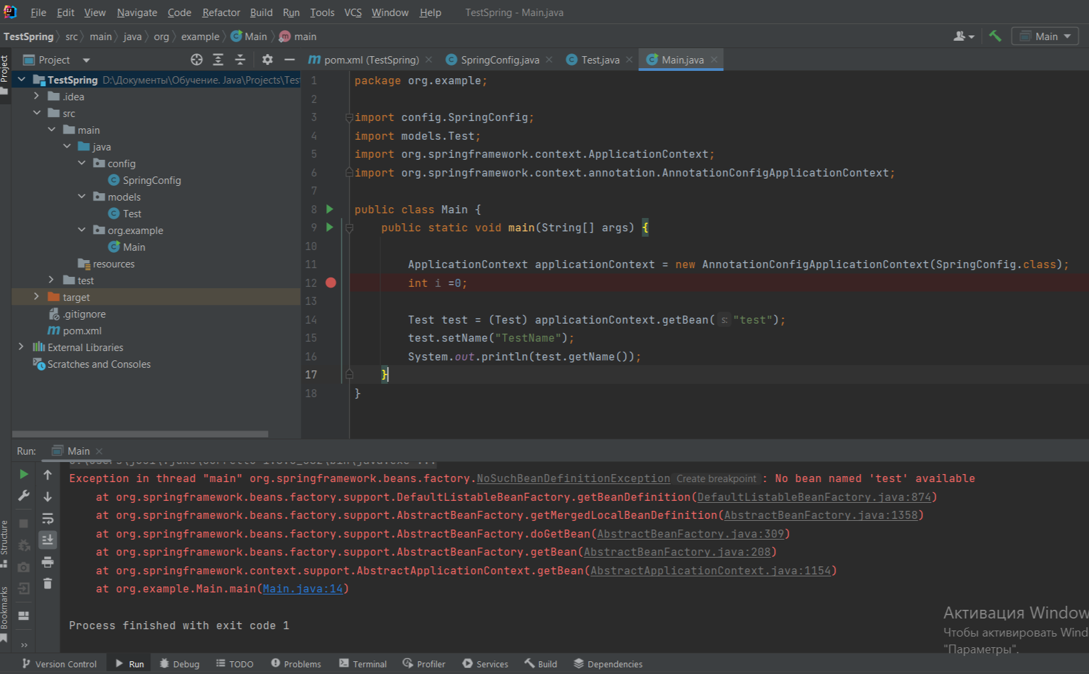Open Main.java:14 stack trace link
The image size is (1089, 674).
tap(303, 589)
